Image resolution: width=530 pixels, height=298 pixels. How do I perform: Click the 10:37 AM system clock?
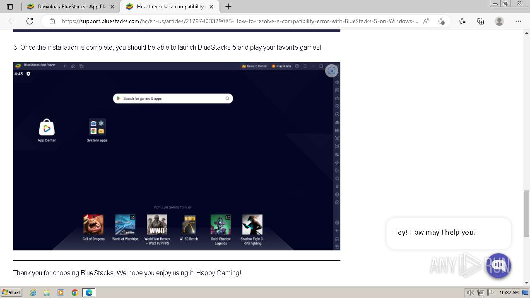point(509,293)
